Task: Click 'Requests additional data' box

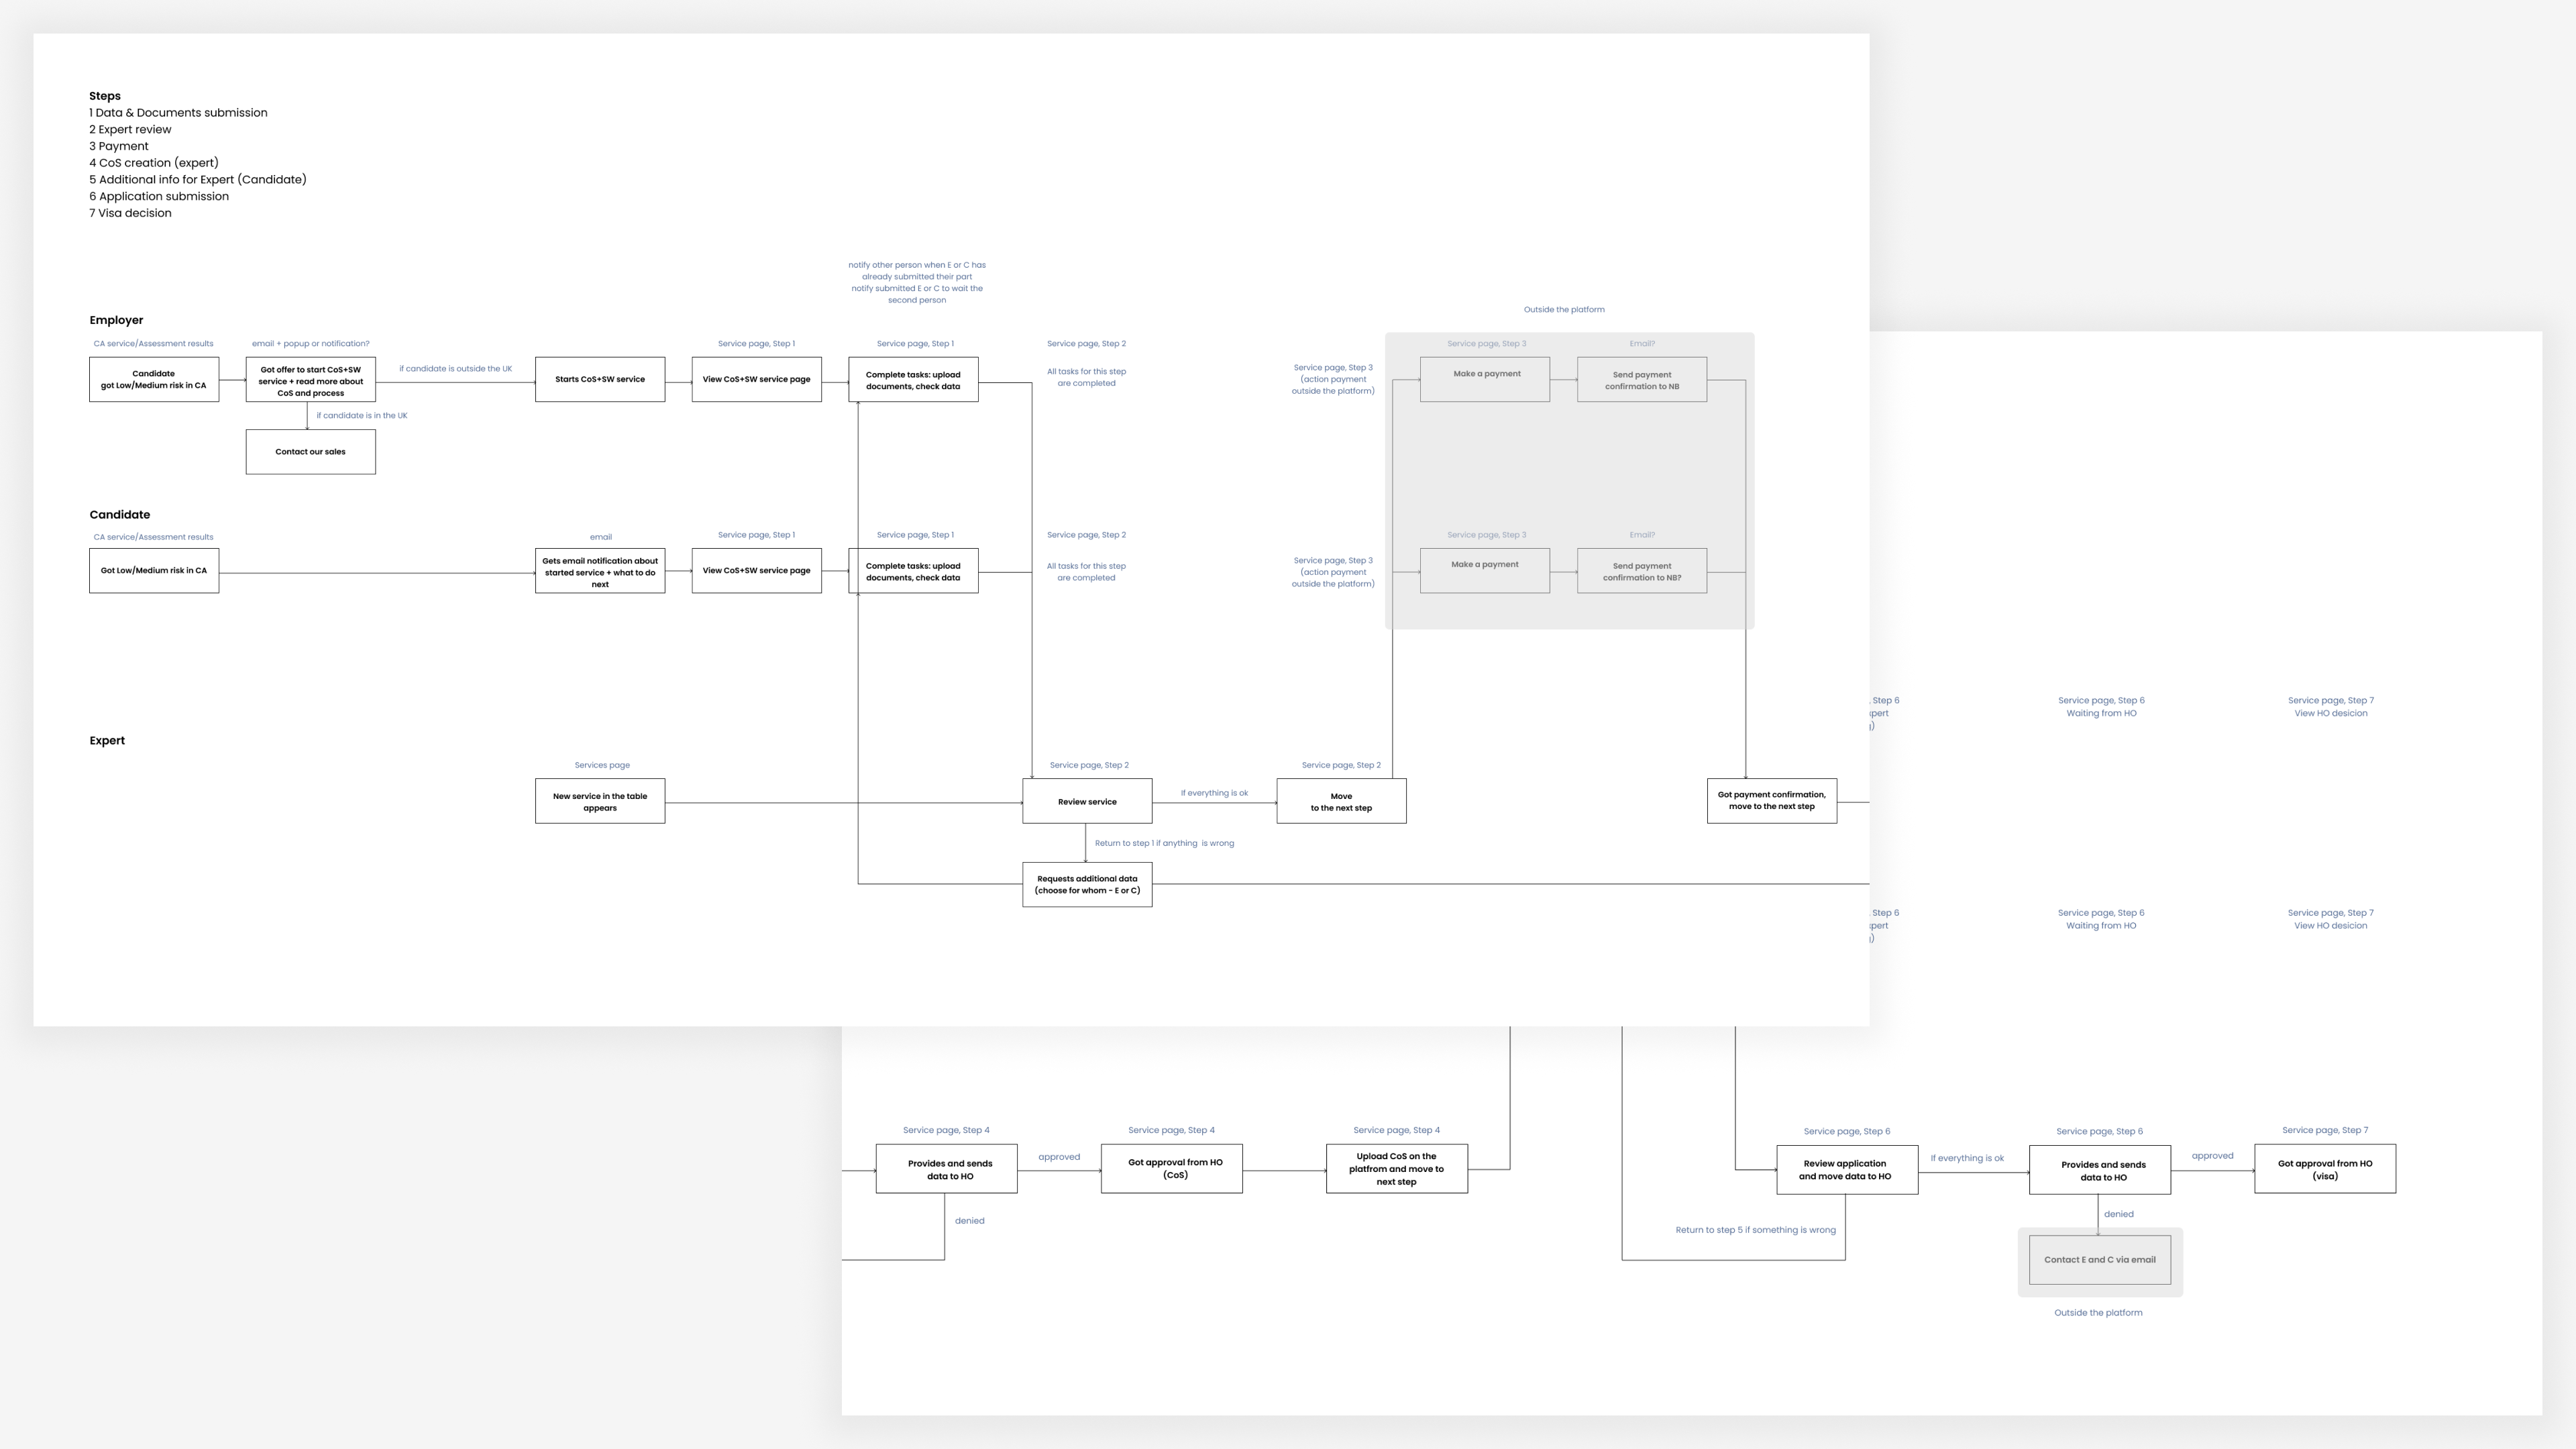Action: click(1086, 884)
